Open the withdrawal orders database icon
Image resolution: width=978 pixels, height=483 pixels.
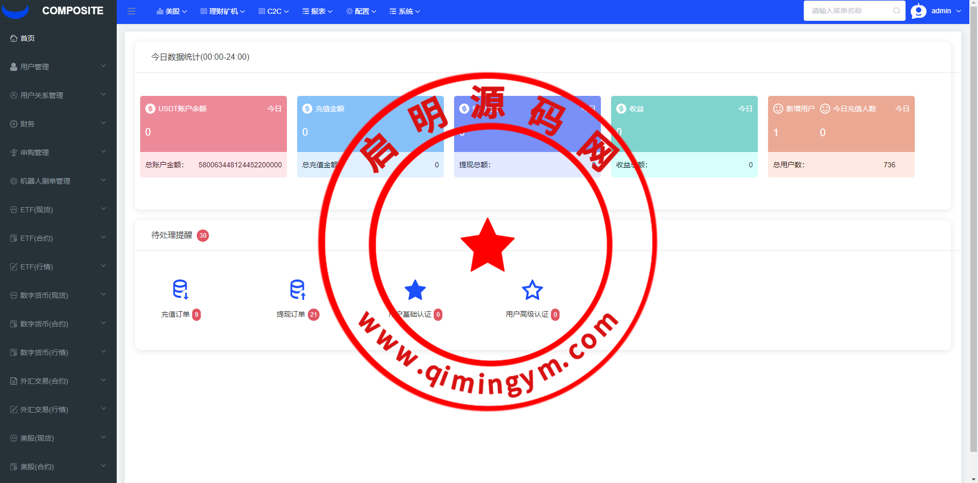coord(298,289)
